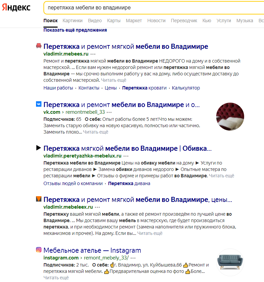Click the vladimir.mebees.ru URL
The width and height of the screenshot is (264, 282).
point(66,54)
